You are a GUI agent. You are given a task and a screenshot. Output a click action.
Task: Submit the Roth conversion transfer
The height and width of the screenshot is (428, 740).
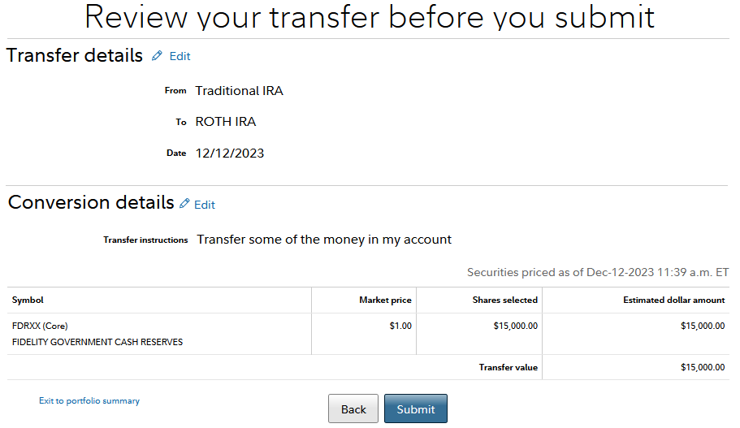[x=416, y=409]
